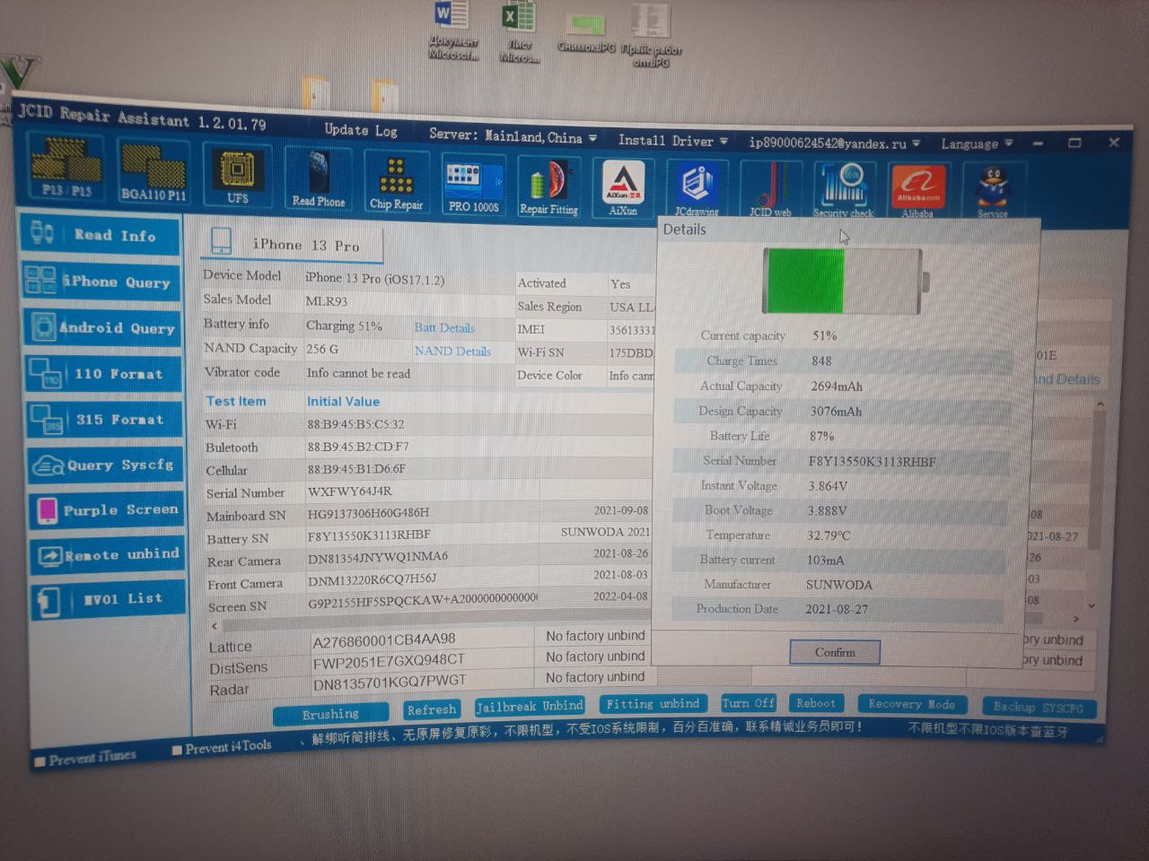The width and height of the screenshot is (1149, 861).
Task: Select Battery SN value F8Y13550K3113RHBF in table
Action: pos(369,535)
